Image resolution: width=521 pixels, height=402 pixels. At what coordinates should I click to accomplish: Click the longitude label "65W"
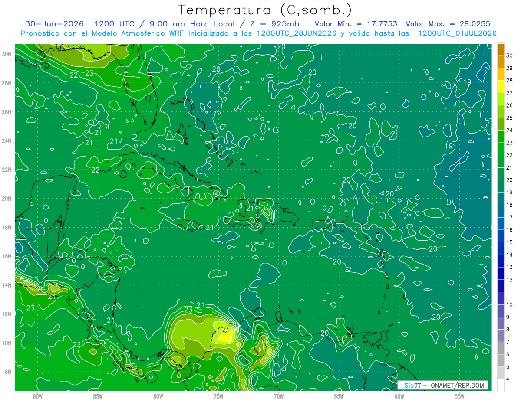pos(339,396)
